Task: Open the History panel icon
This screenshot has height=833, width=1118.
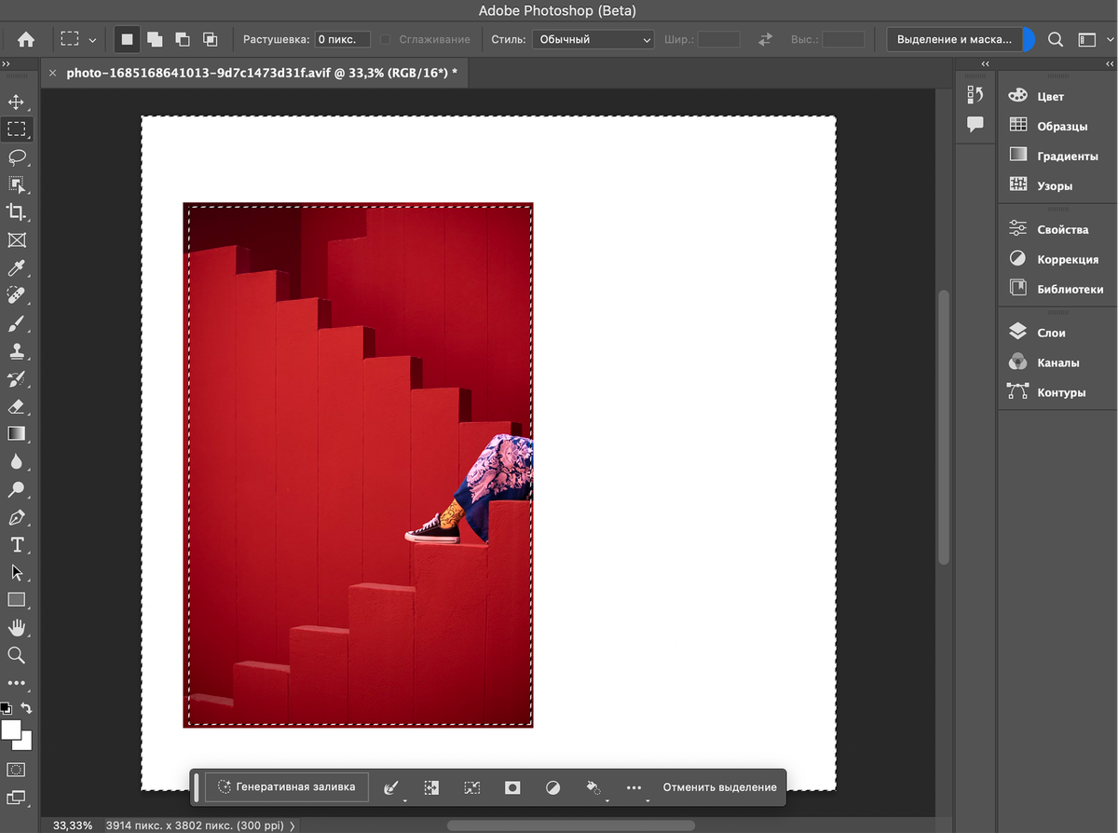Action: [x=975, y=94]
